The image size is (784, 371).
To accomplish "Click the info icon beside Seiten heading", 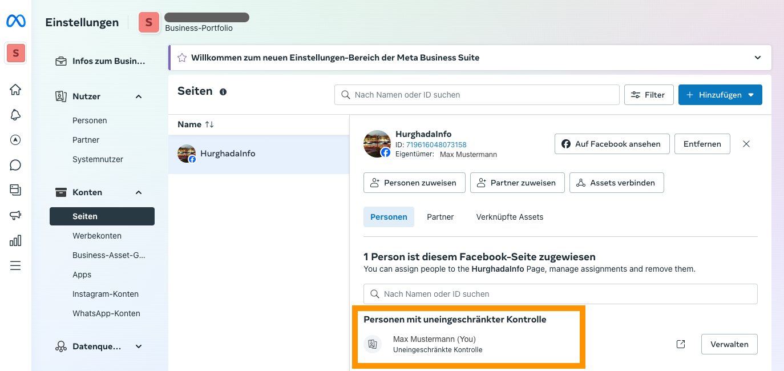I will pyautogui.click(x=223, y=92).
